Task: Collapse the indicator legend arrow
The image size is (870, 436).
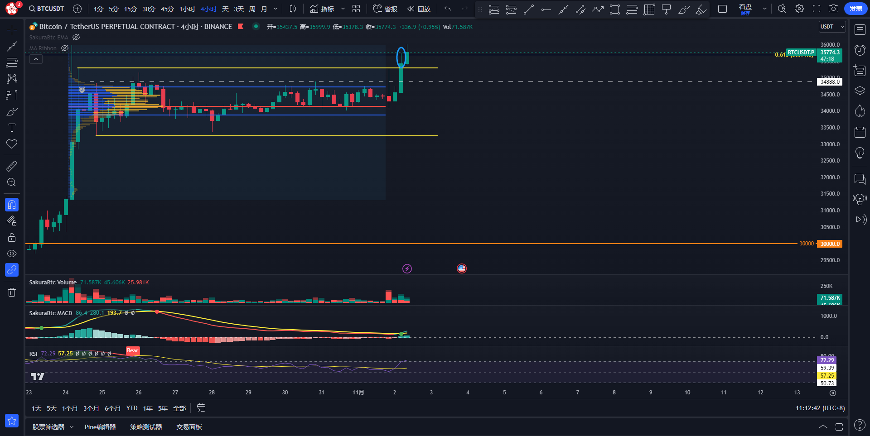Action: [x=36, y=59]
